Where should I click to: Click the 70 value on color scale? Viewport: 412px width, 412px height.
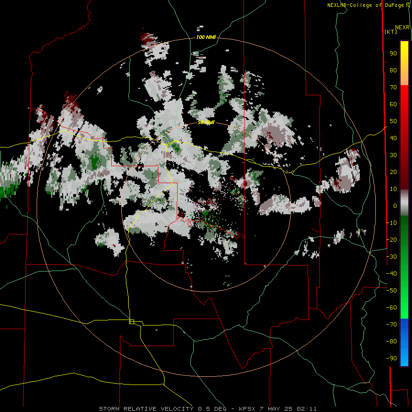tap(393, 87)
